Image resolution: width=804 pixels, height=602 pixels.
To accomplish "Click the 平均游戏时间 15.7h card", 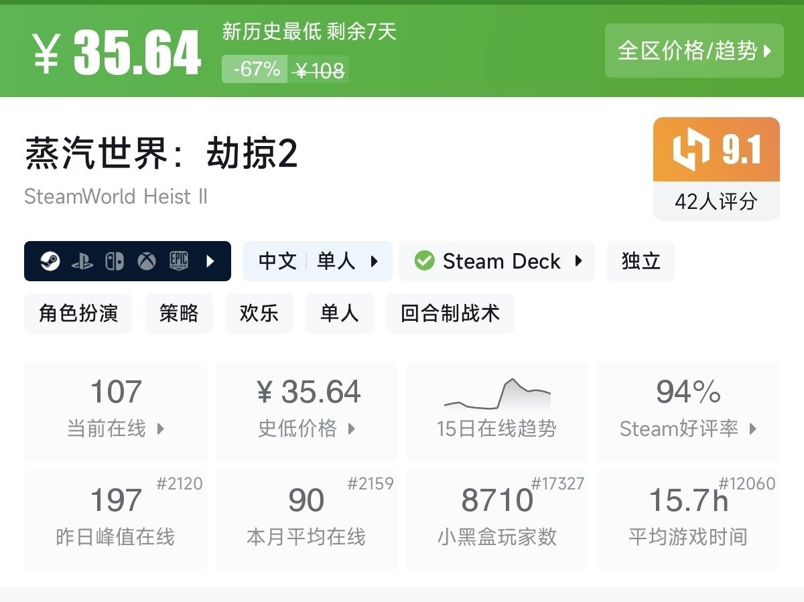I will coord(688,520).
